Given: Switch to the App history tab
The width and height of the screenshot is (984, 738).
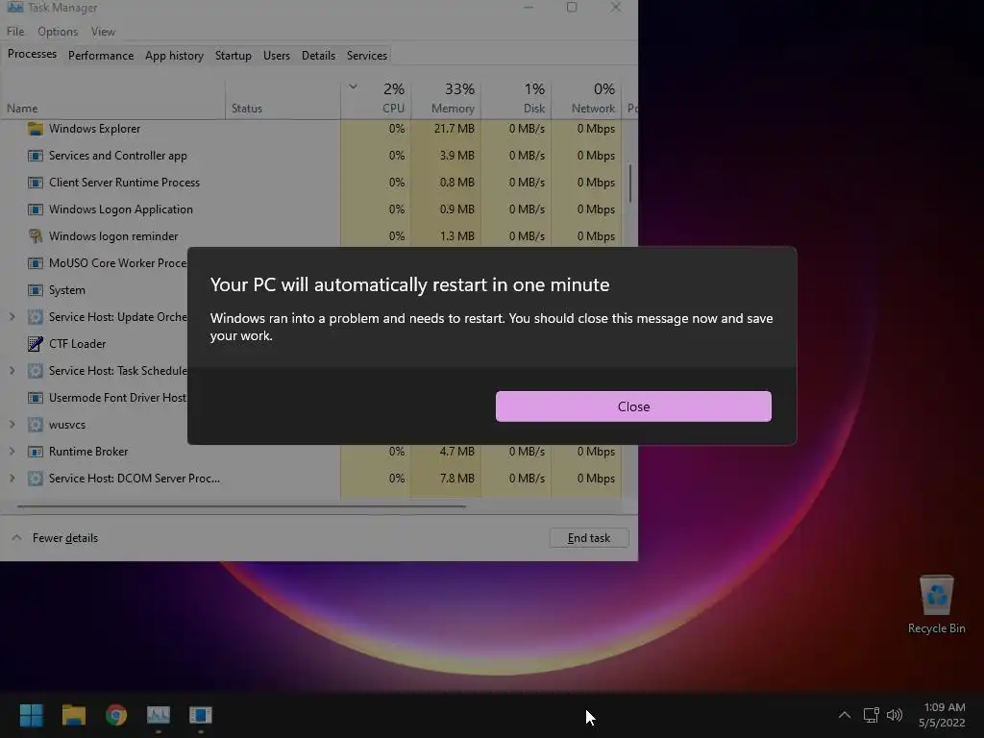Looking at the screenshot, I should (x=175, y=55).
